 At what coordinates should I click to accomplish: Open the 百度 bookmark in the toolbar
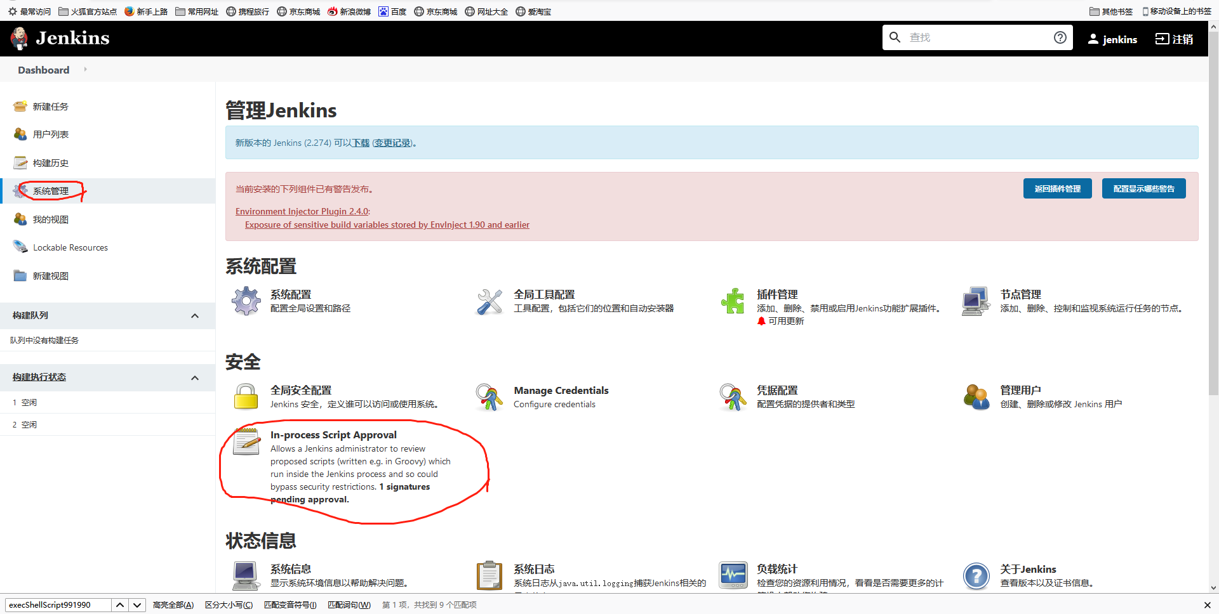[392, 11]
